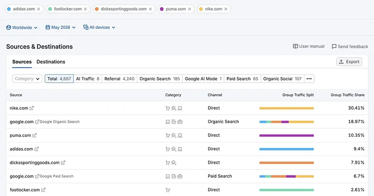
Task: Remove puma.com chip with its X
Action: (189, 9)
